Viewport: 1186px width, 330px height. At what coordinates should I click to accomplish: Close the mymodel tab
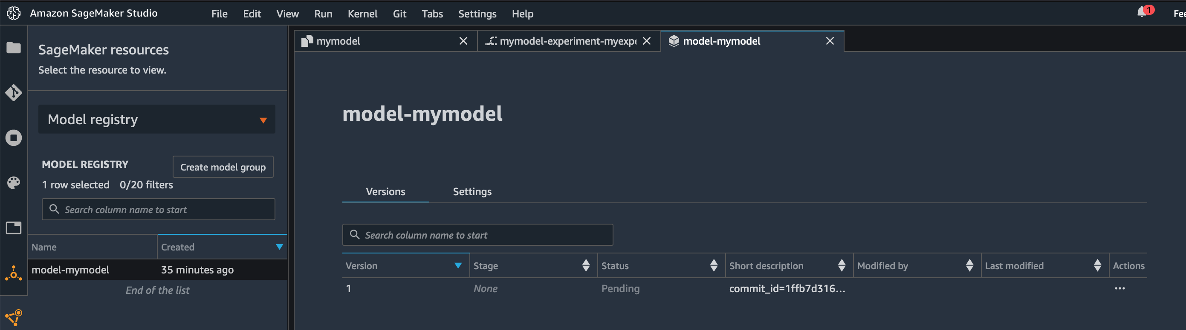[x=463, y=41]
